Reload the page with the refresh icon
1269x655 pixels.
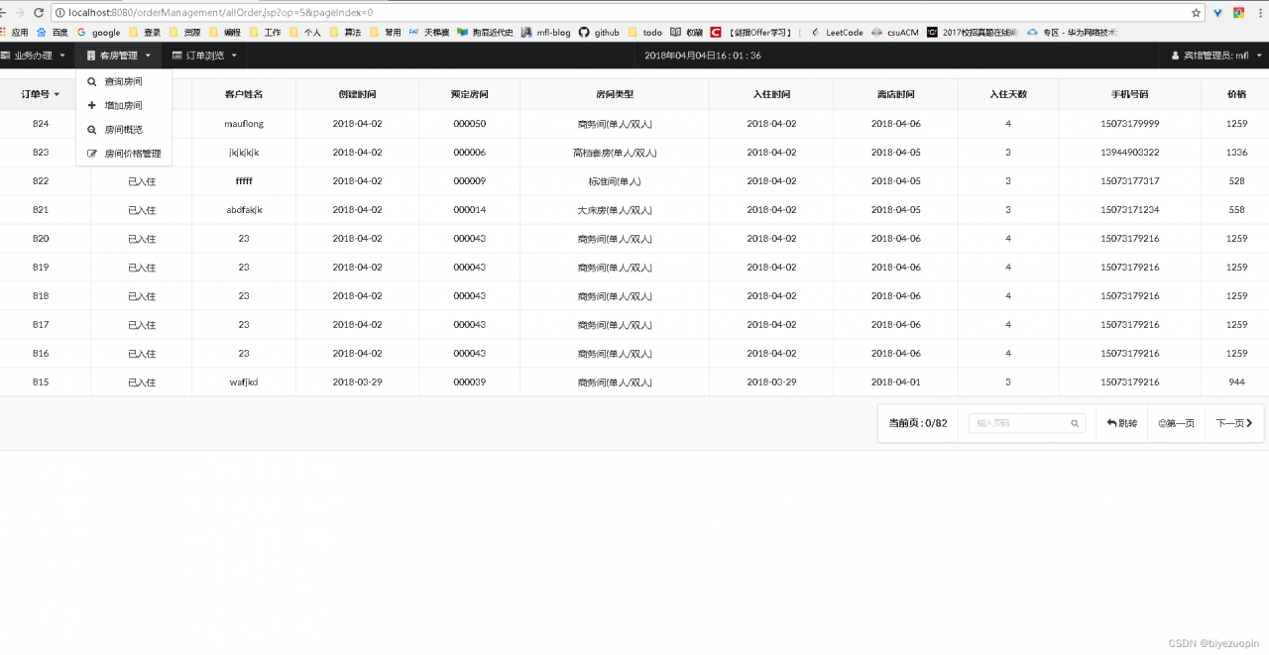(39, 13)
